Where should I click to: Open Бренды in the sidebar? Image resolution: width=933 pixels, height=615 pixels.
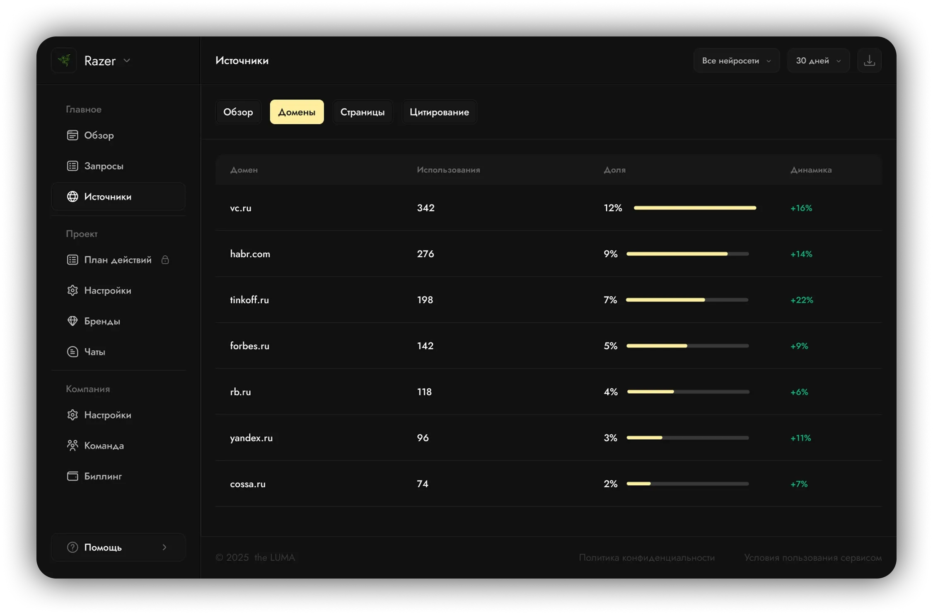(118, 321)
